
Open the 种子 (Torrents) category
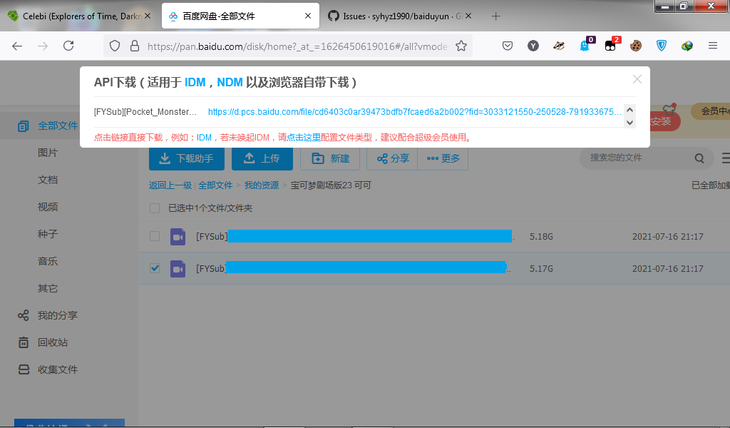[46, 233]
